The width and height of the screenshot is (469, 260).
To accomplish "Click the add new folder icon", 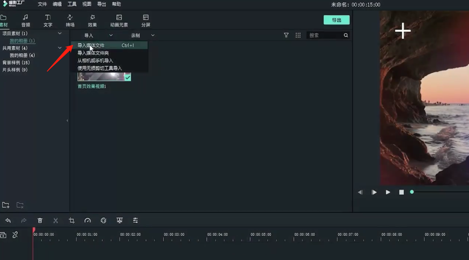I will click(x=6, y=205).
